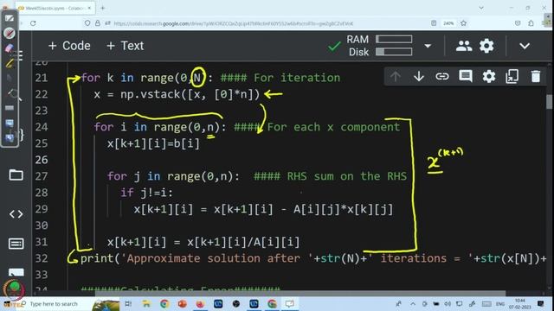Click vertical scrollbar of the code cell
Viewport: 554px width, 311px height.
click(x=549, y=102)
